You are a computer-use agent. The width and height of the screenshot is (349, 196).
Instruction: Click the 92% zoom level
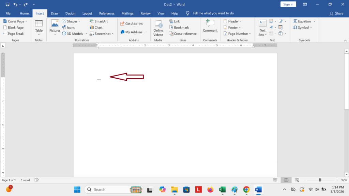(x=344, y=180)
